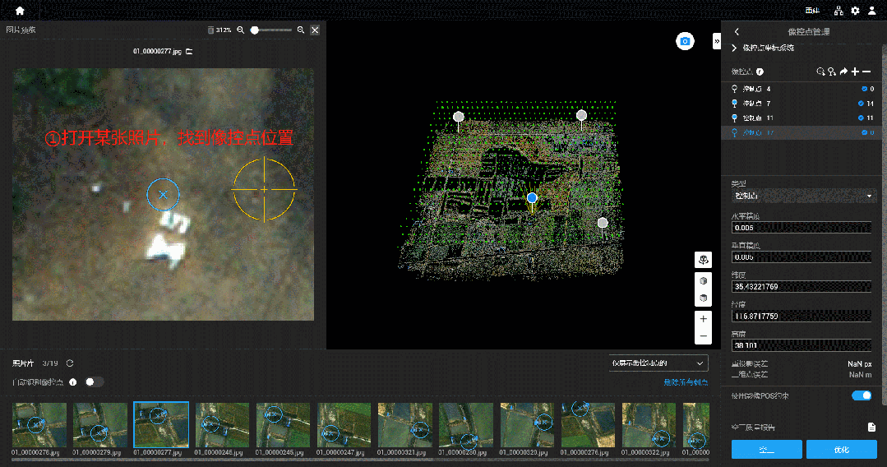Toggle the image POS constraint switch
This screenshot has height=467, width=887.
point(861,395)
